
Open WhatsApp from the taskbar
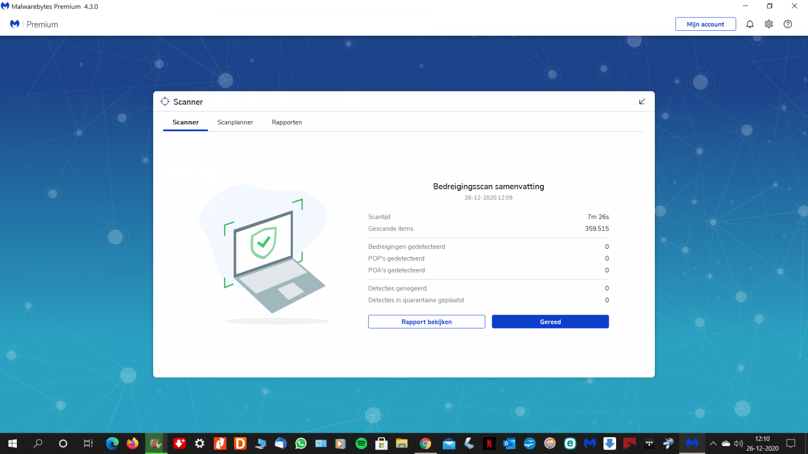point(301,443)
